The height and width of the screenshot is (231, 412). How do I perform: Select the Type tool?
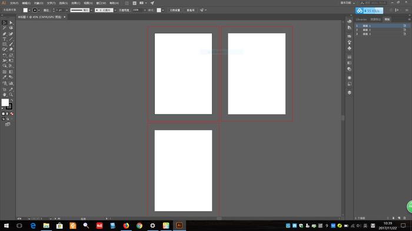click(x=5, y=39)
